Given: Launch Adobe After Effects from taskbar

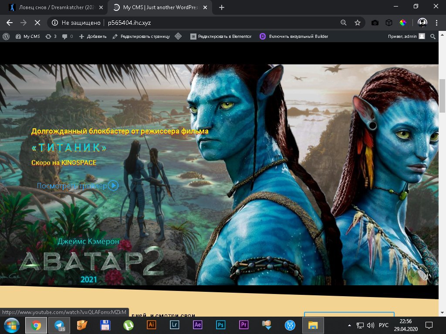Looking at the screenshot, I should point(197,324).
